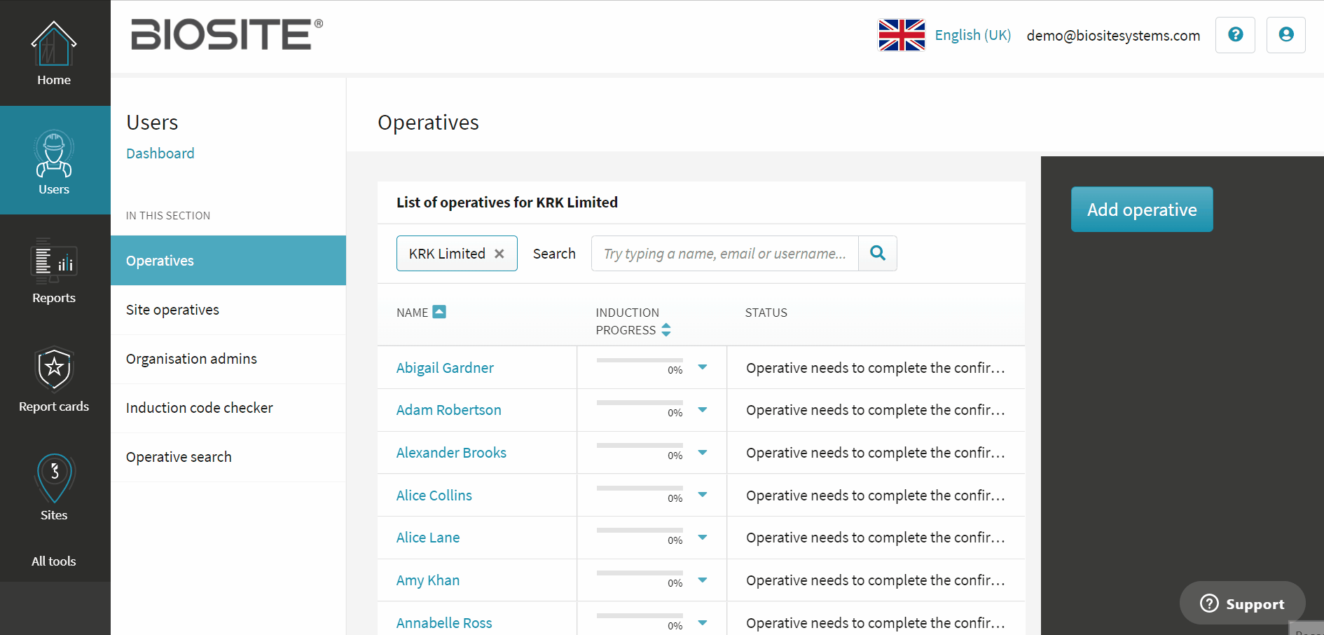Open Alexander Brooks's profile
1324x635 pixels.
pos(451,453)
